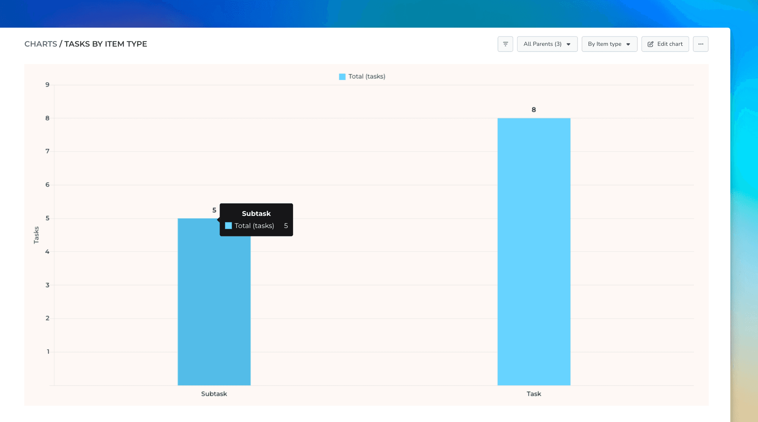
Task: Toggle the Total (tasks) legend entry
Action: [x=366, y=77]
